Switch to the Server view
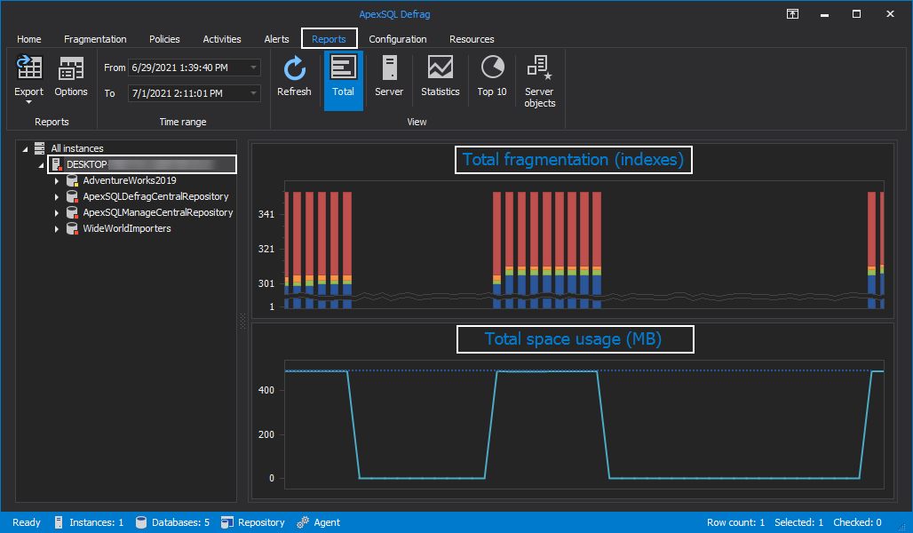Image resolution: width=913 pixels, height=533 pixels. (389, 76)
